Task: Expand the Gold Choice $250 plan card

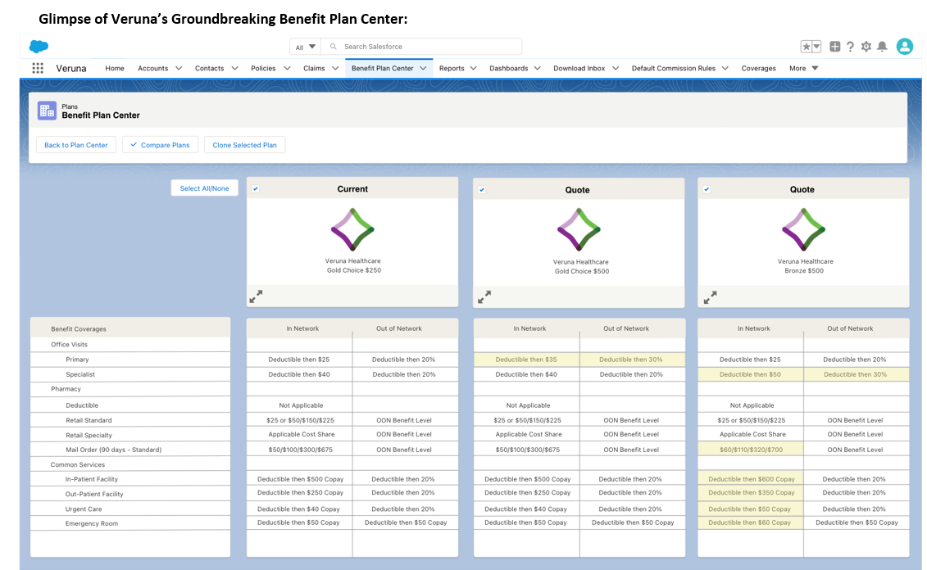Action: point(256,296)
